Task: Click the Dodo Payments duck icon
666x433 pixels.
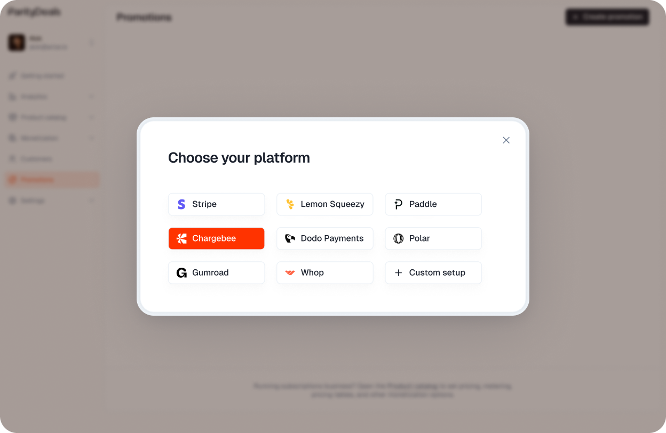Action: [290, 238]
